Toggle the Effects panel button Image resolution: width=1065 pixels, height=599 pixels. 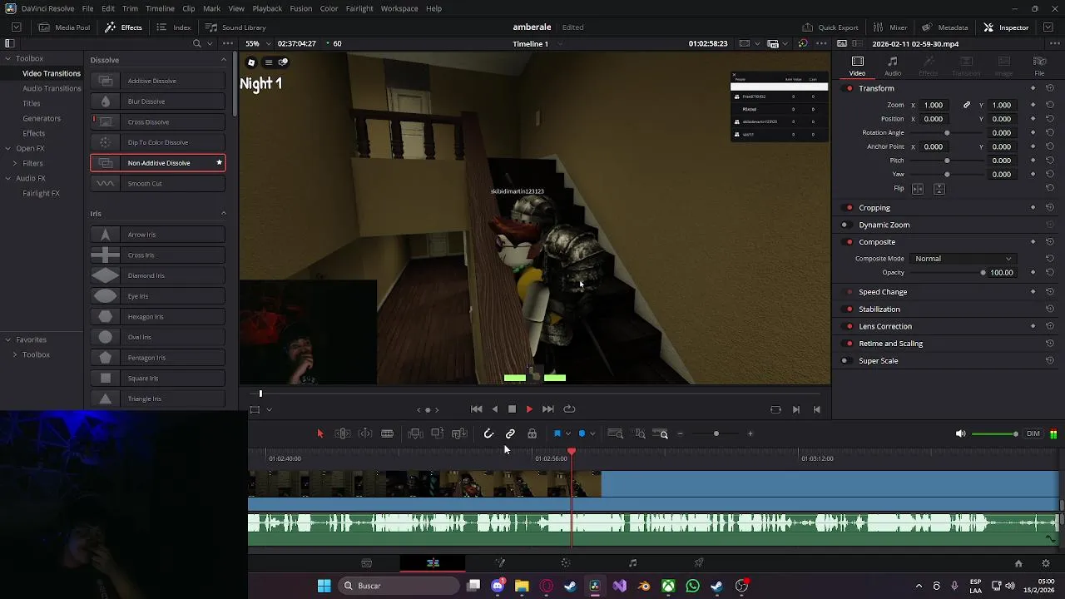[x=123, y=27]
